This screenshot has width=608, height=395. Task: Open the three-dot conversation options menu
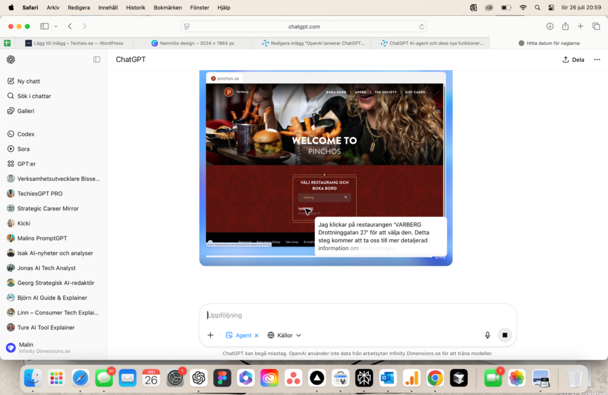pos(597,60)
